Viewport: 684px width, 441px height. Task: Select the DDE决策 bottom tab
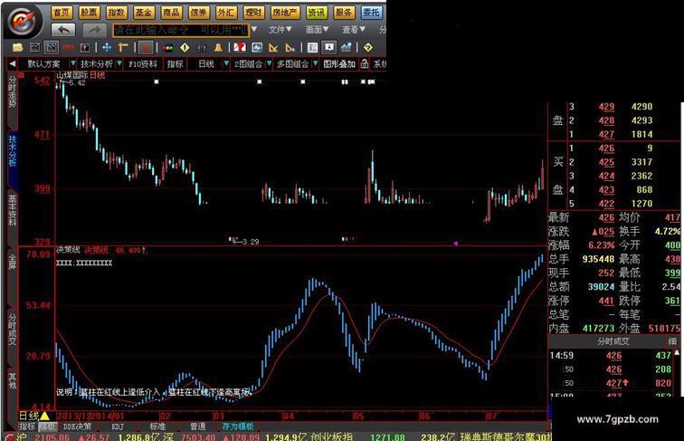(x=77, y=427)
